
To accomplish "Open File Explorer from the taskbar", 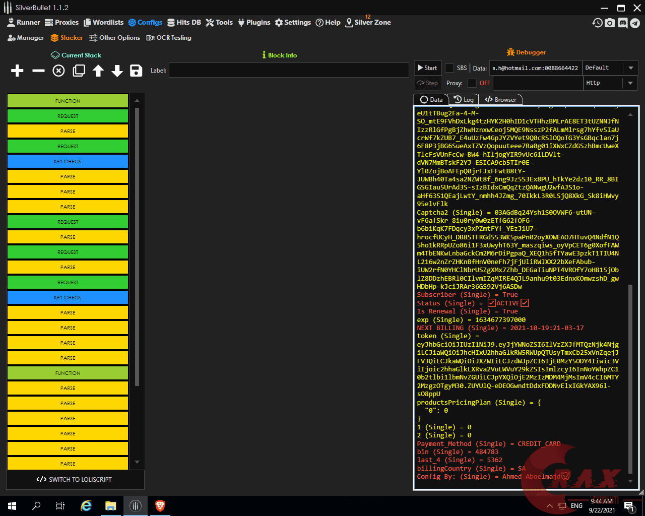I will tap(110, 506).
